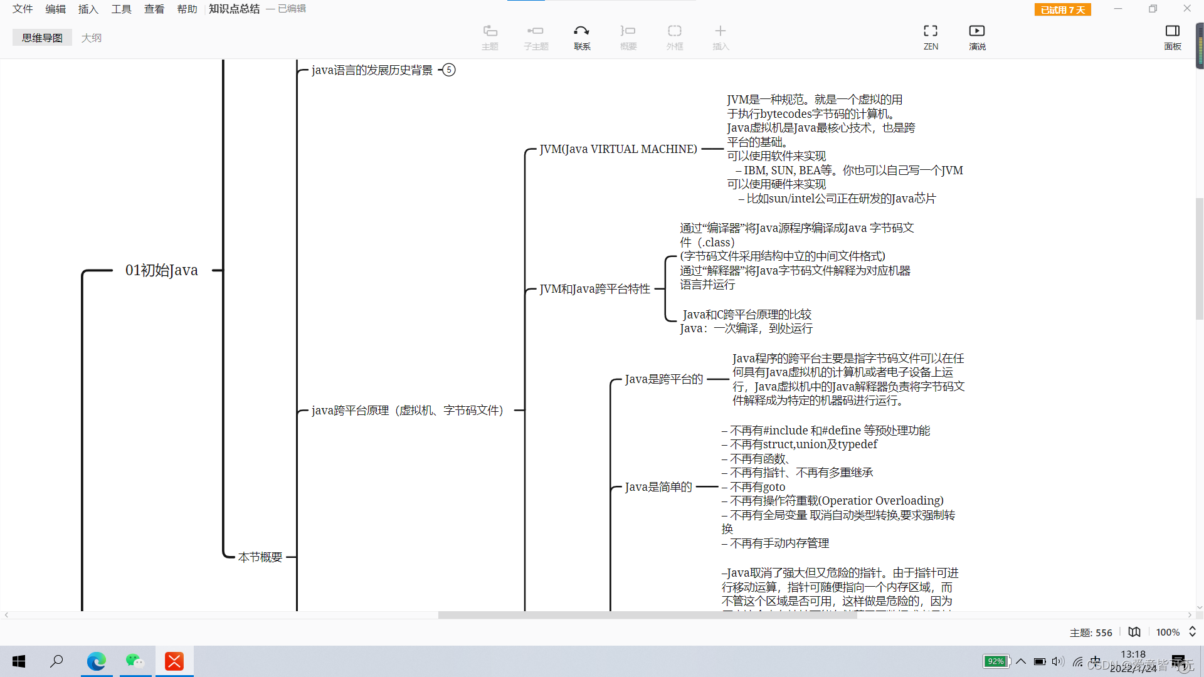Select JVM和Java跨平台特性 node
Screen dimensions: 1204x677
[x=594, y=288]
